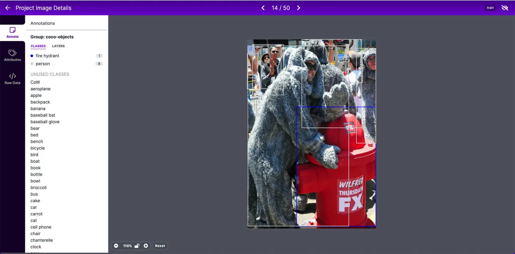Viewport: 515px width, 254px height.
Task: Open the Annots sidebar panel
Action: (12, 33)
